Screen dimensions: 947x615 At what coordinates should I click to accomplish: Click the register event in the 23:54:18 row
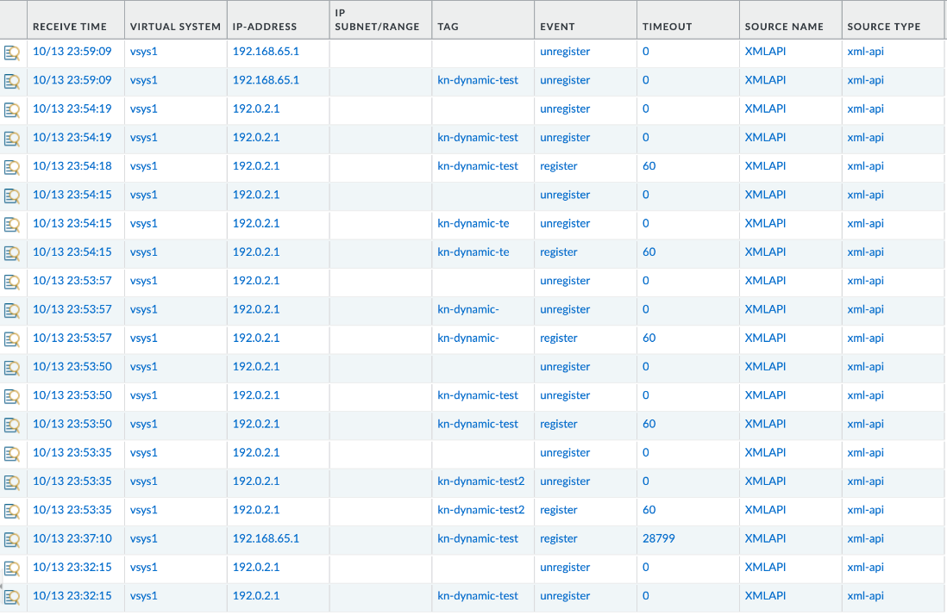[559, 166]
